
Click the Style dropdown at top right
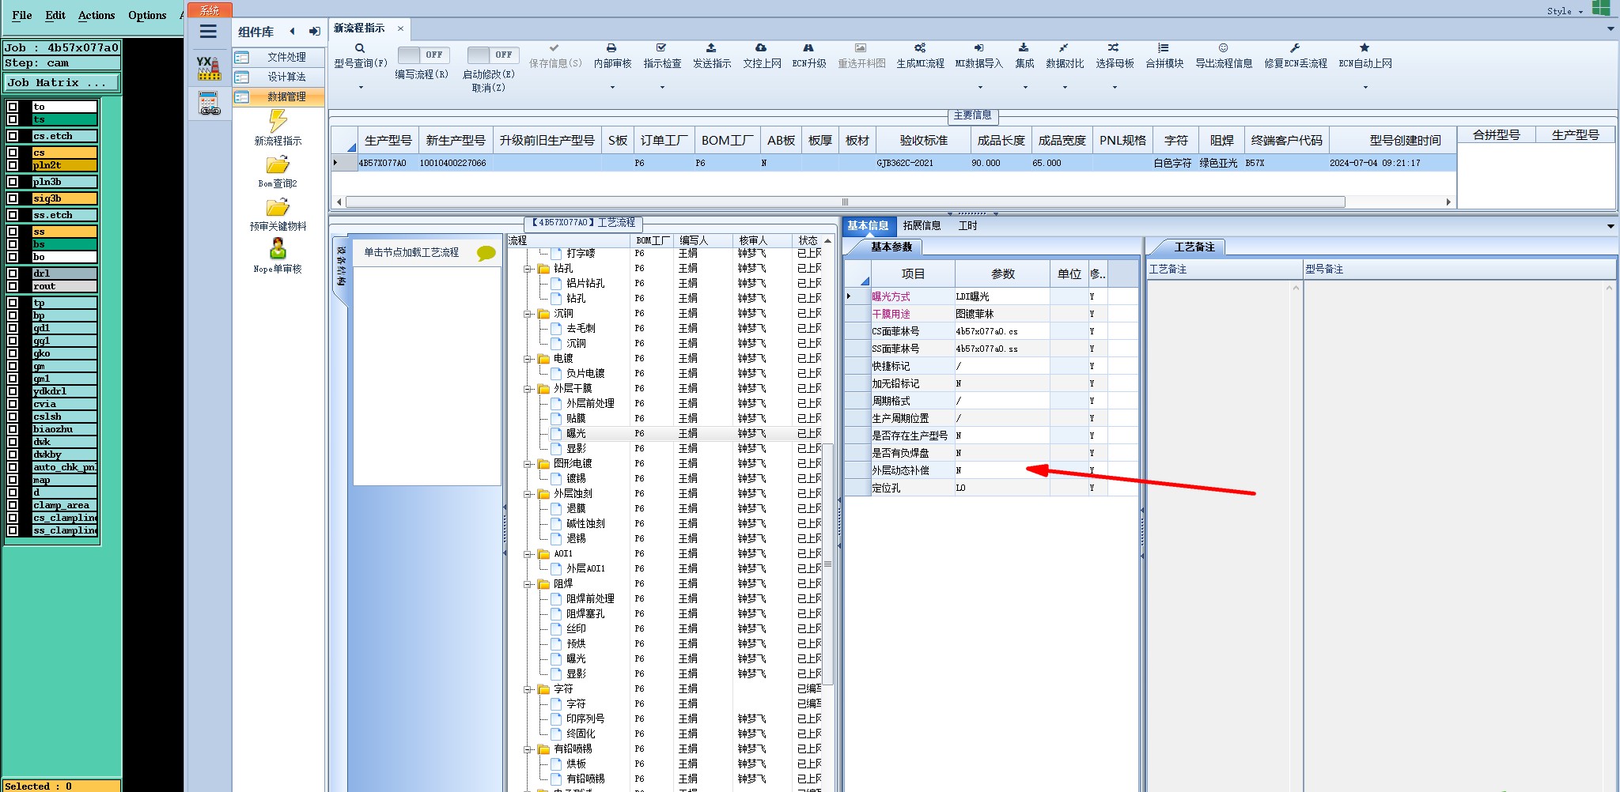(1565, 11)
